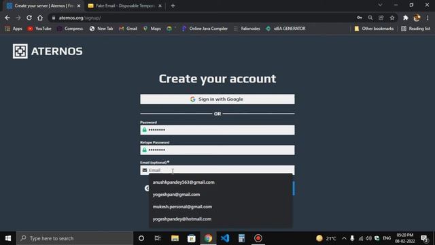Close the Fake Email tab
The height and width of the screenshot is (245, 435).
[160, 6]
